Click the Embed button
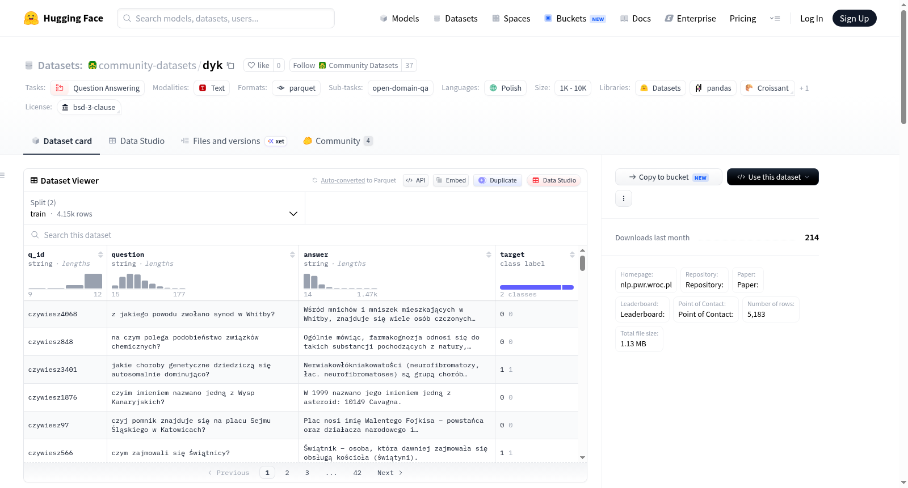Screen dimensions: 908x488 (451, 180)
